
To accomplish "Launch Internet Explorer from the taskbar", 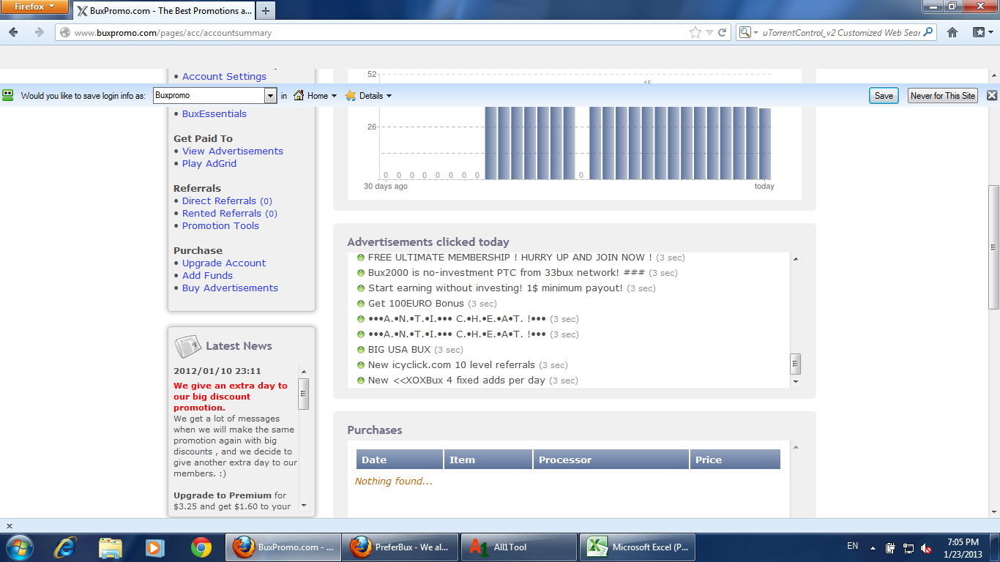I will tap(67, 547).
